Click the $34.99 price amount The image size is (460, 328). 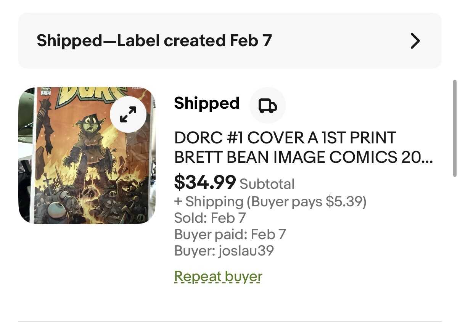coord(205,182)
